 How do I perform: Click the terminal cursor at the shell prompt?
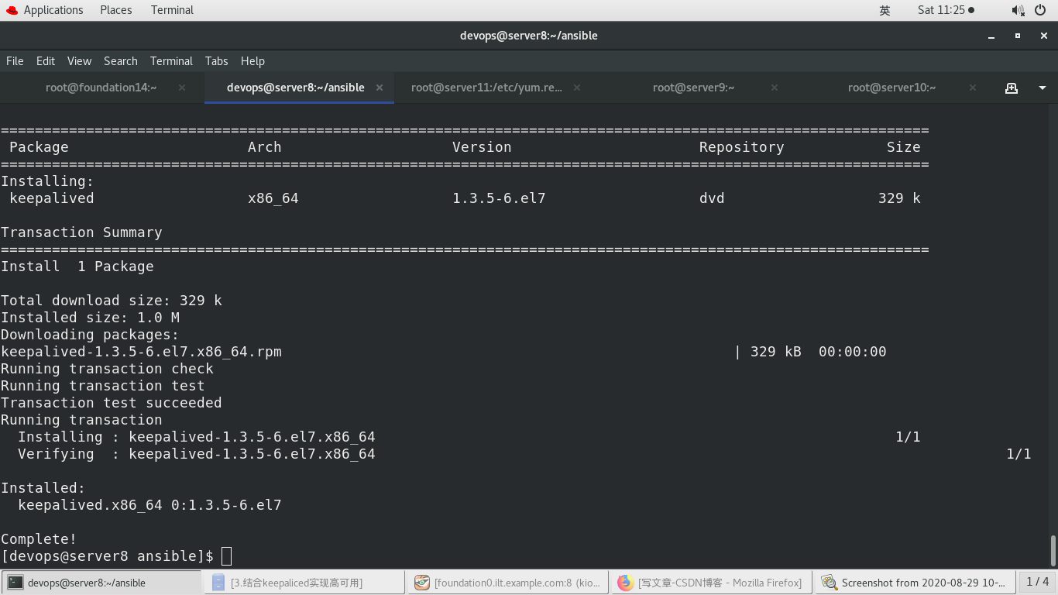[x=225, y=555]
